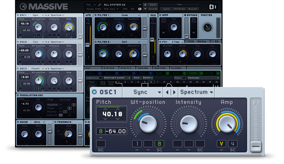Click the 1 Env modulation drag handle icon

(100, 73)
